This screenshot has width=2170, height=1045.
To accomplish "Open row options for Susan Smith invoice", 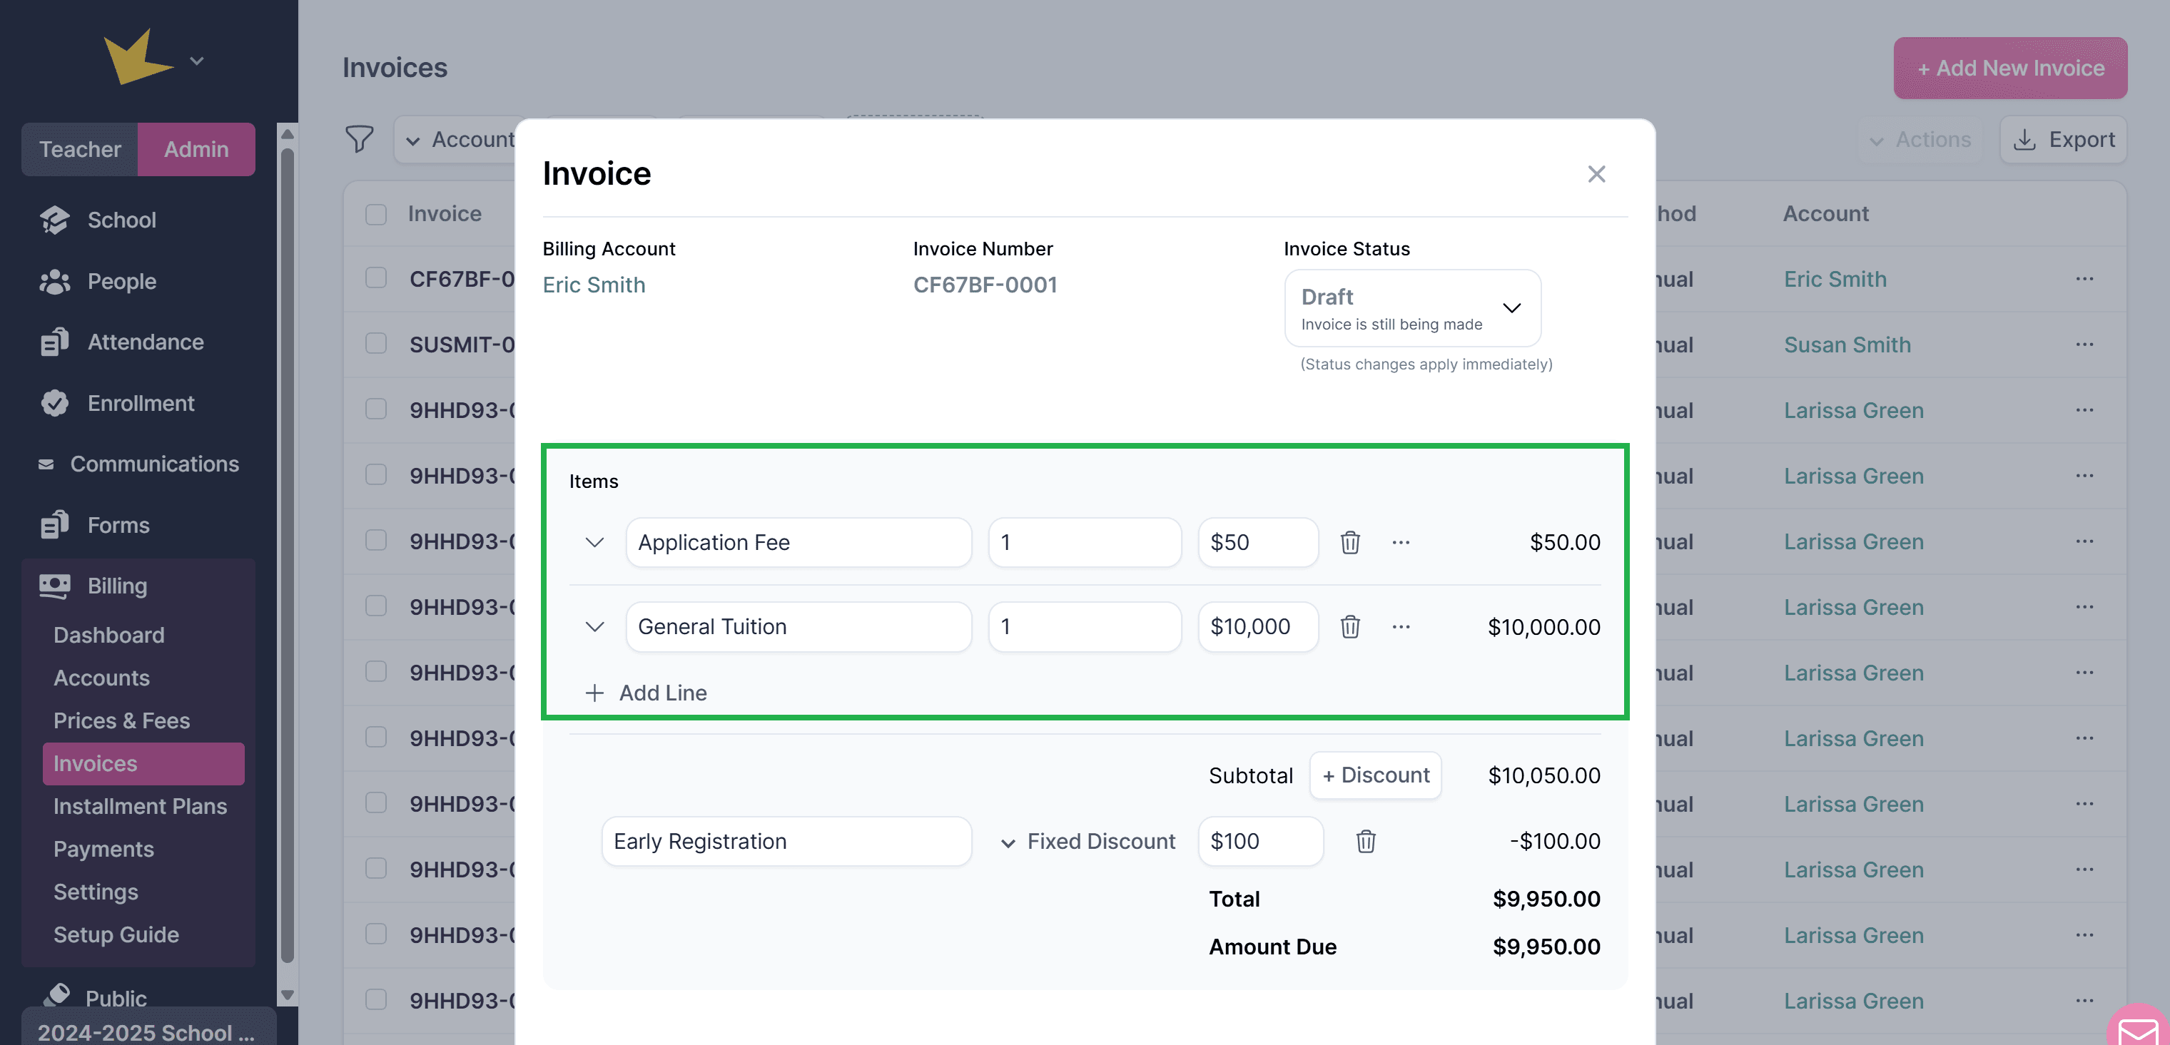I will [2084, 345].
